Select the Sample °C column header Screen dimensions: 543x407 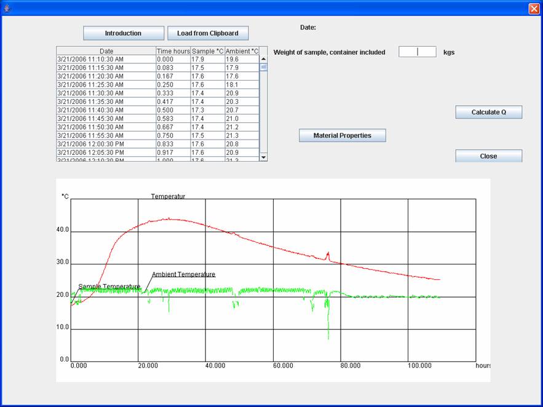point(208,51)
